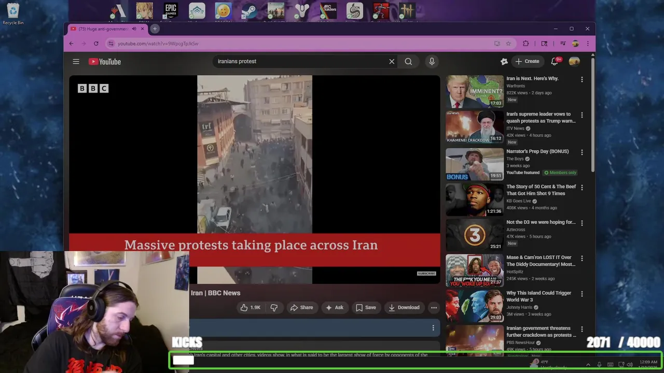Screen dimensions: 664x373
Task: Mute the tab using the tab audio icon
Action: tap(134, 29)
